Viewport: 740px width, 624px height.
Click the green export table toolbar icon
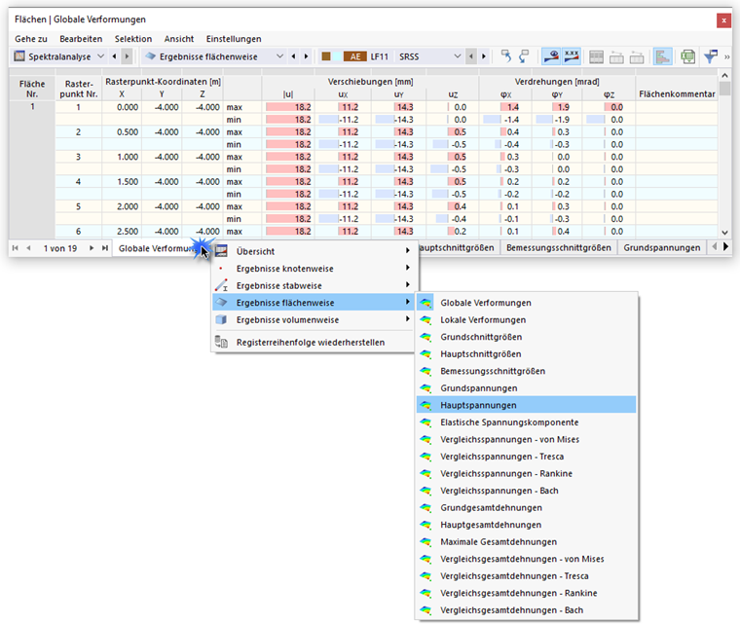click(x=688, y=56)
